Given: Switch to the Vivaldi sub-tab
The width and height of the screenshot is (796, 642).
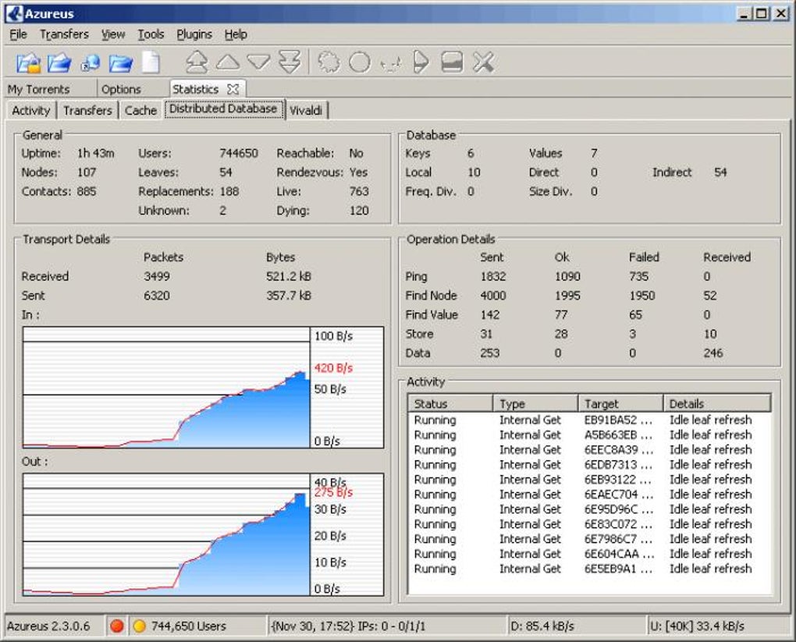Looking at the screenshot, I should click(306, 111).
